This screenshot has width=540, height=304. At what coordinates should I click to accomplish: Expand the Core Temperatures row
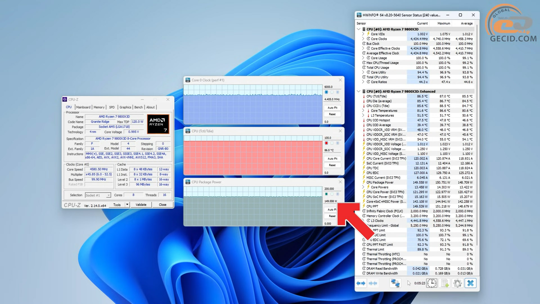(x=363, y=111)
